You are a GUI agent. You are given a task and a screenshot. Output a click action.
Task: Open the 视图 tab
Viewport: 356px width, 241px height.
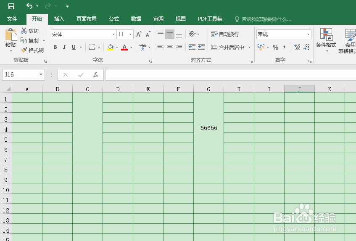click(180, 19)
